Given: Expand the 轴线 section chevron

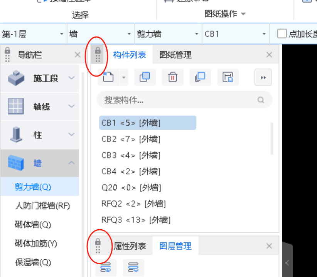Looking at the screenshot, I should coord(71,106).
